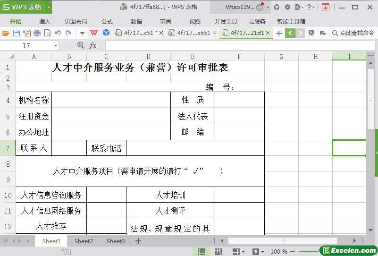Click the blue cube template icon
Viewport: 378px width, 256px height.
click(106, 33)
